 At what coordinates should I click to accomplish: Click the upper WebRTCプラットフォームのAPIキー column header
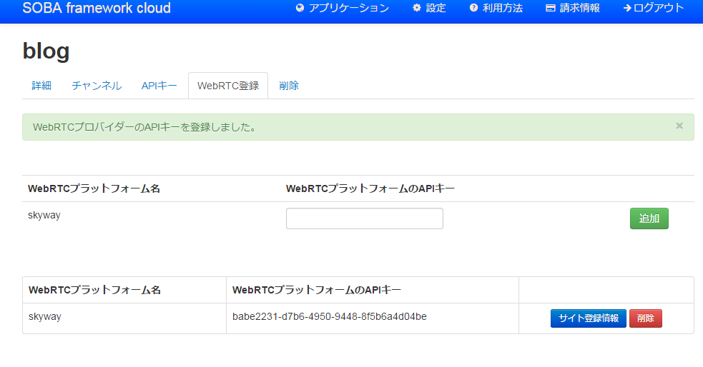[370, 188]
